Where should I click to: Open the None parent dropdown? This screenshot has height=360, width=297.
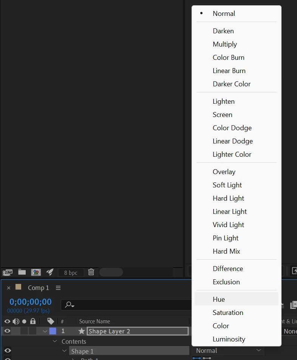tap(290, 331)
